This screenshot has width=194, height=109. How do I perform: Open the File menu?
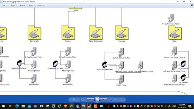(4, 5)
